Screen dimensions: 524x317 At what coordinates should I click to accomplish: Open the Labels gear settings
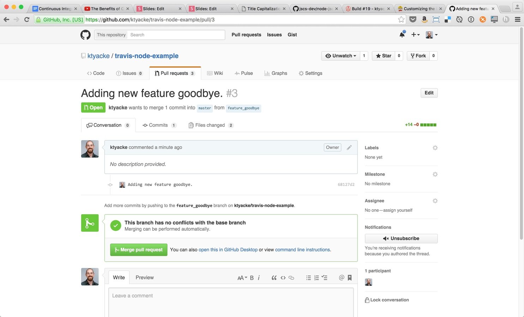(x=435, y=148)
